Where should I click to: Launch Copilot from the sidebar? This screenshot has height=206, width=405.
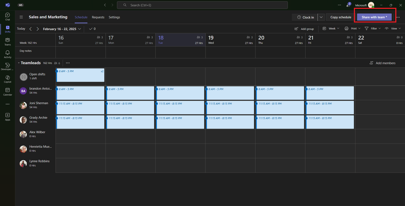(7, 79)
